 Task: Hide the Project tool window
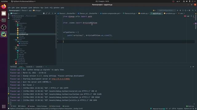[x=55, y=13]
